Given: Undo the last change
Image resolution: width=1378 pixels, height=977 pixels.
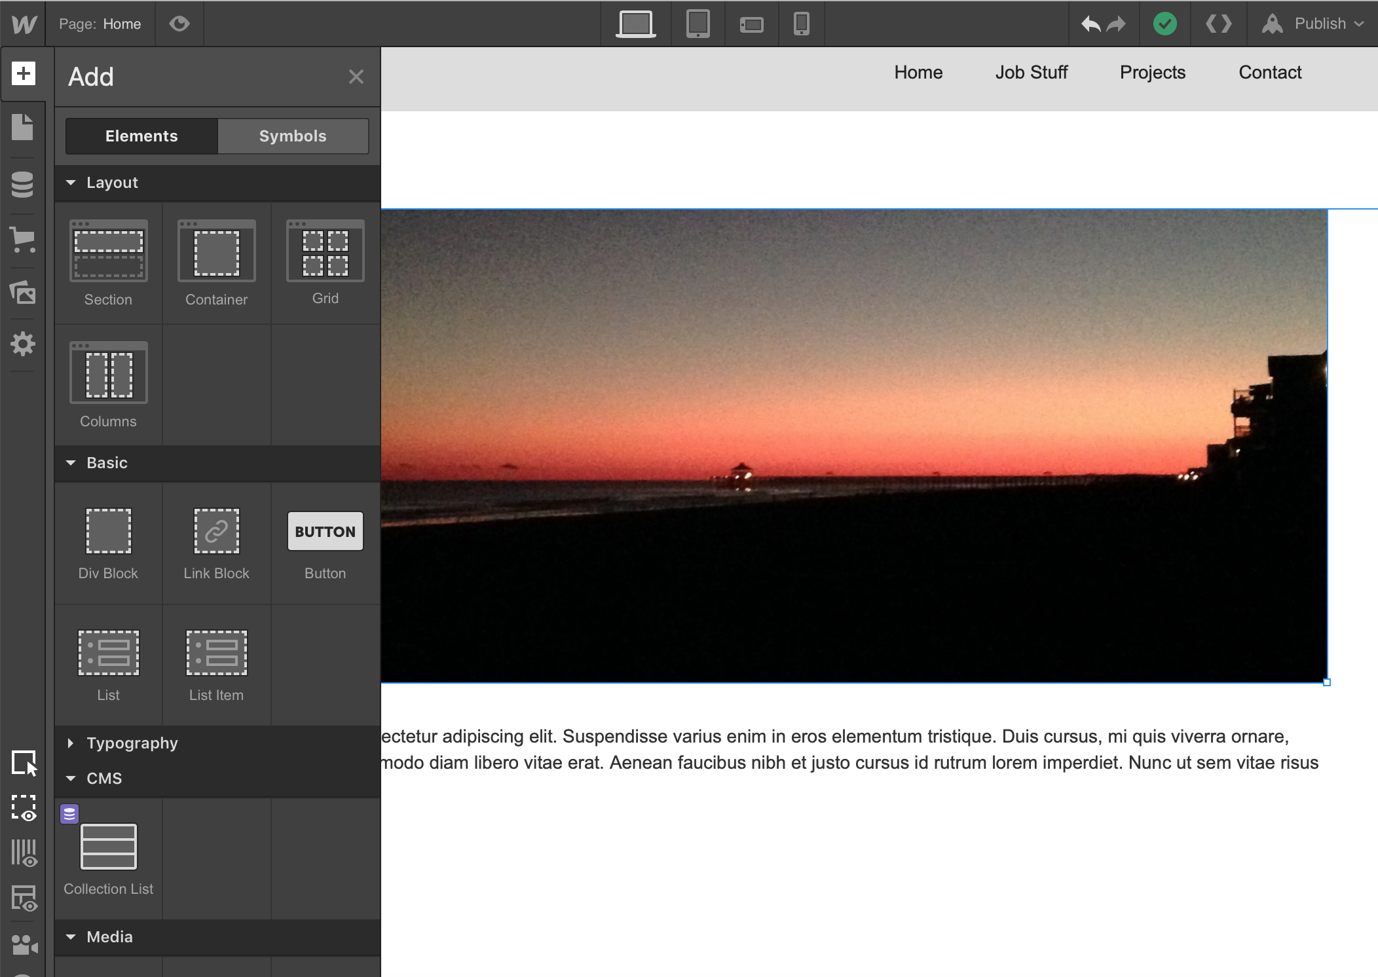Looking at the screenshot, I should (x=1090, y=24).
